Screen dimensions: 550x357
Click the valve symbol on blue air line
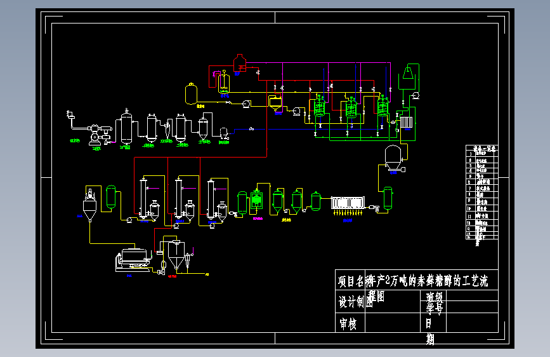(x=251, y=129)
